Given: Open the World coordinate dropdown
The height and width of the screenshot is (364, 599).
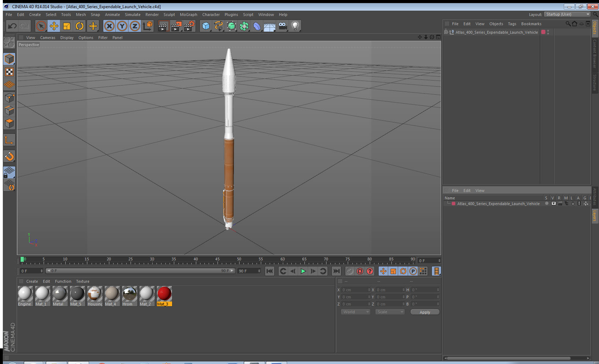Looking at the screenshot, I should tap(356, 312).
